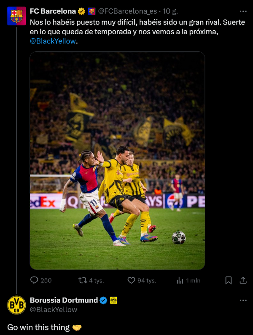Click the Borussia Dortmund BVB avatar

pos(16,305)
